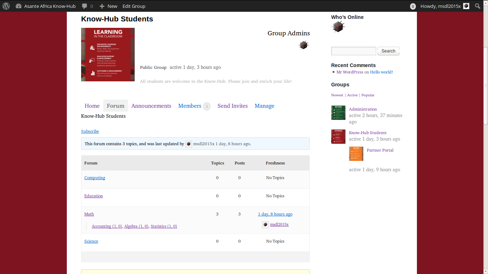Open the Mr WordPress comment author link

coord(350,72)
